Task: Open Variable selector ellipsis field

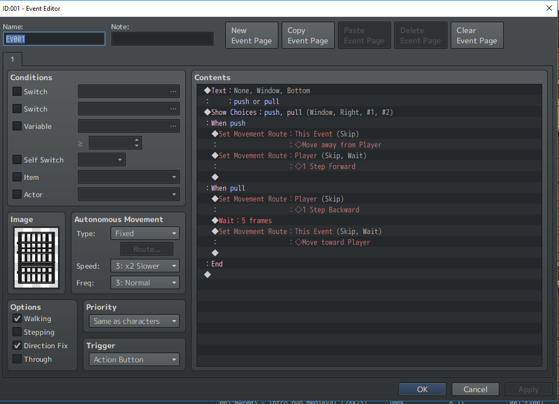Action: click(129, 126)
